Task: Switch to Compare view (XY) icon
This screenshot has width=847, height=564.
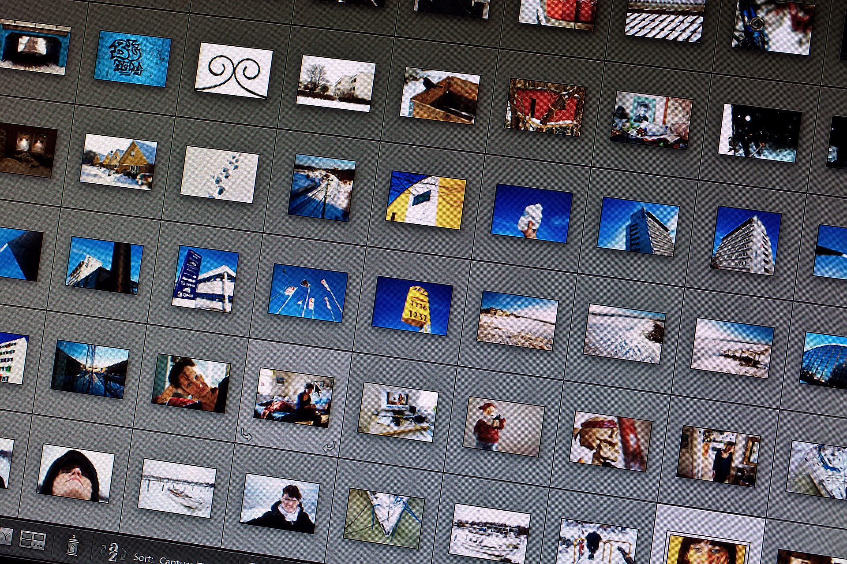Action: pyautogui.click(x=6, y=536)
